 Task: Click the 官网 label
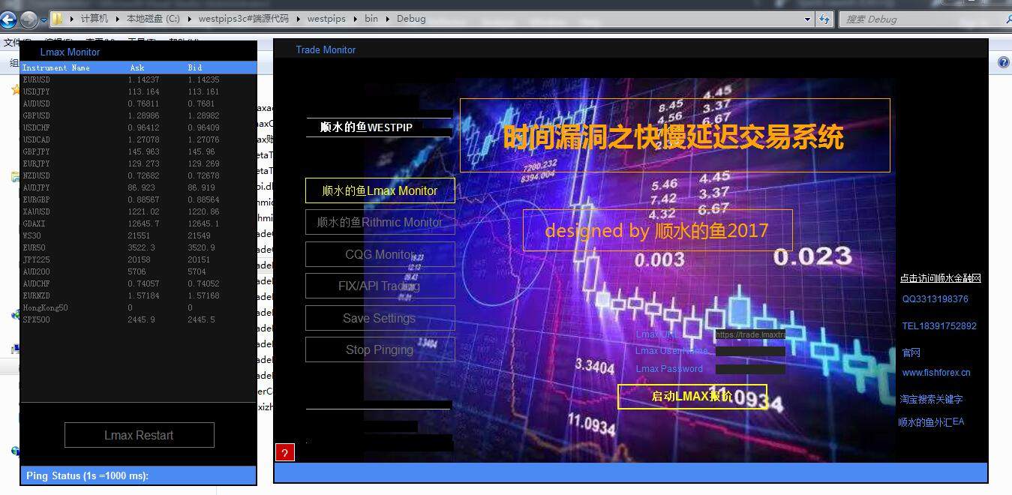911,352
